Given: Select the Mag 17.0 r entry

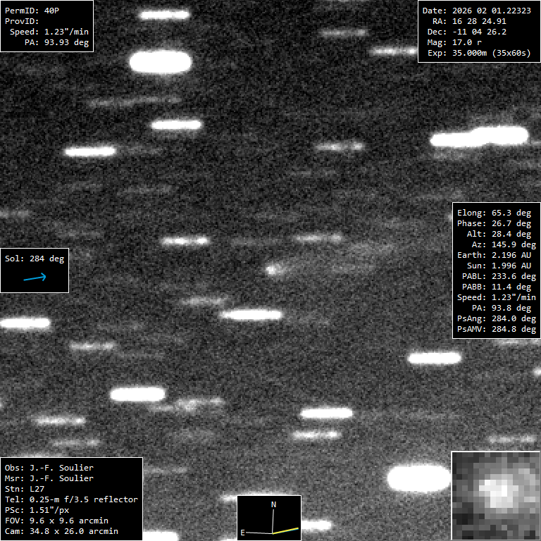Looking at the screenshot, I should [454, 42].
